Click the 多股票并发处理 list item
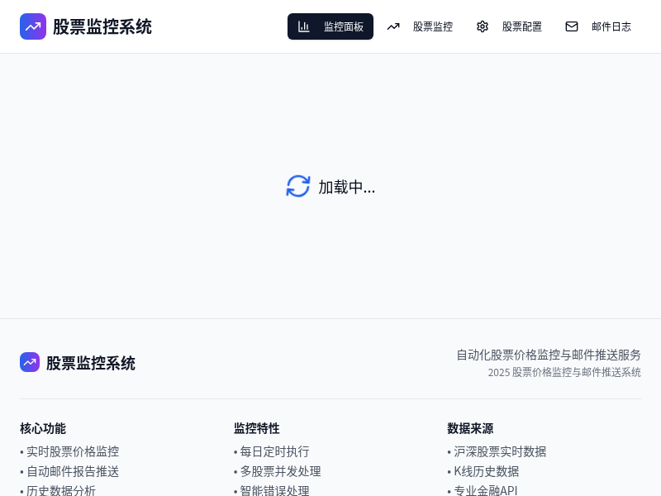This screenshot has width=661, height=496. tap(278, 471)
